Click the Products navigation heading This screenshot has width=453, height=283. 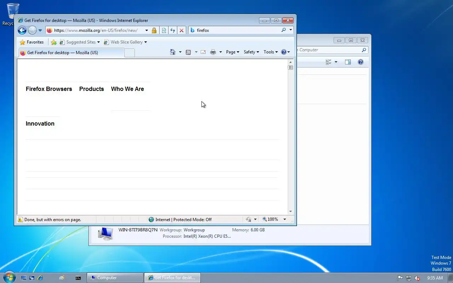(x=92, y=89)
